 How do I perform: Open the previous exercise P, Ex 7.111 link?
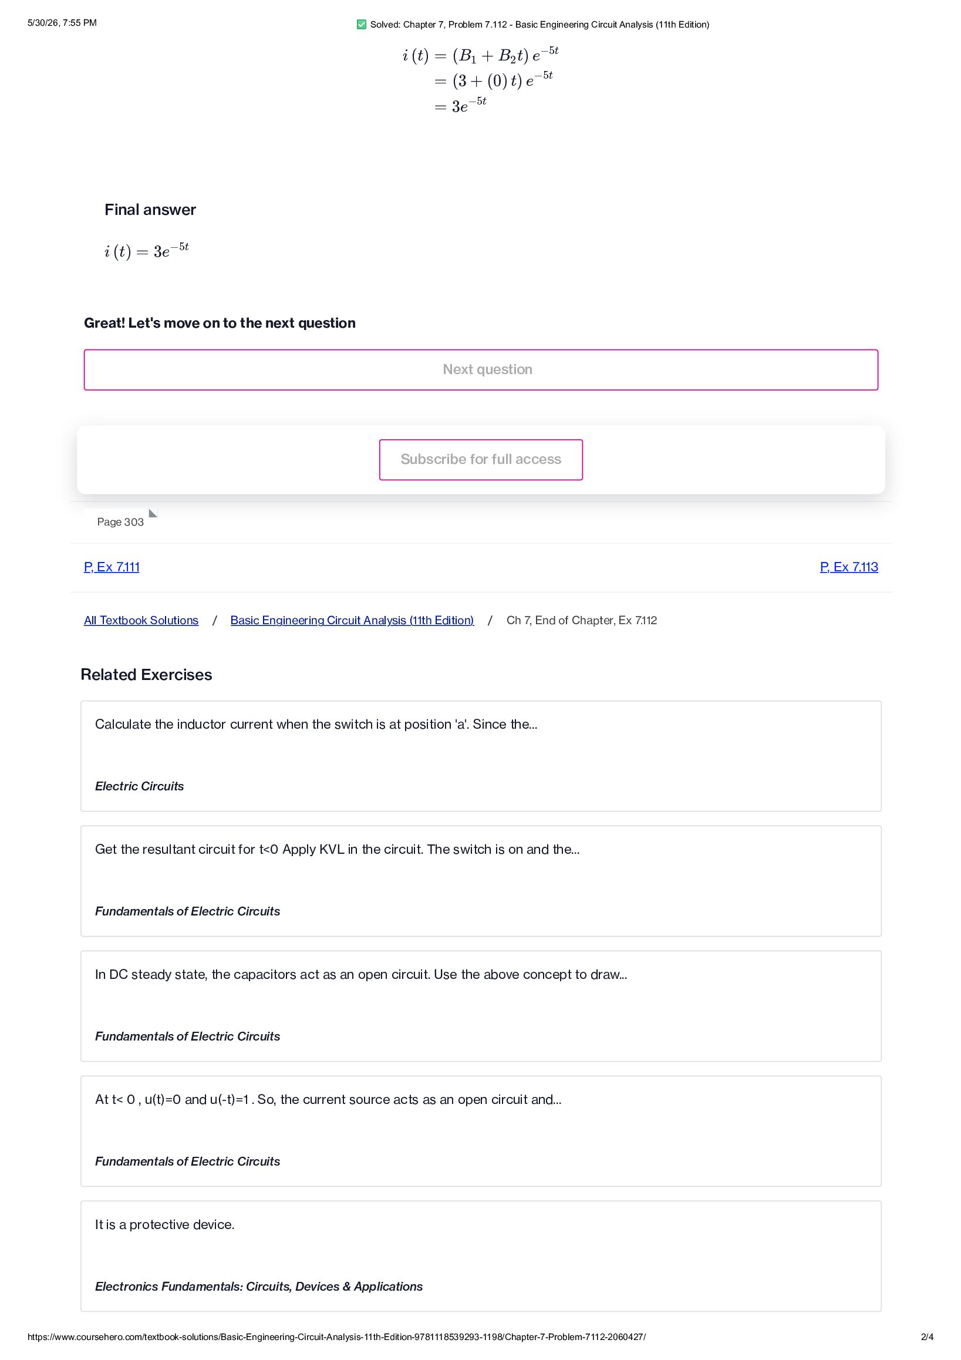(x=112, y=567)
